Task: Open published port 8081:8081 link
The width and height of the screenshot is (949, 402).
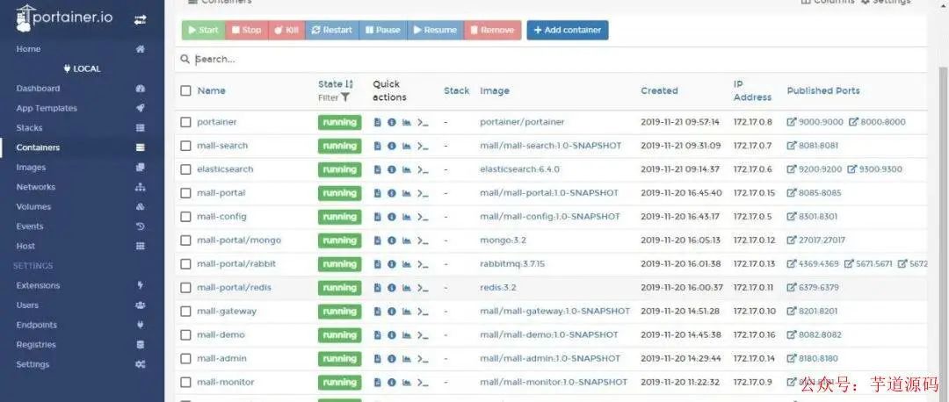Action: 812,146
